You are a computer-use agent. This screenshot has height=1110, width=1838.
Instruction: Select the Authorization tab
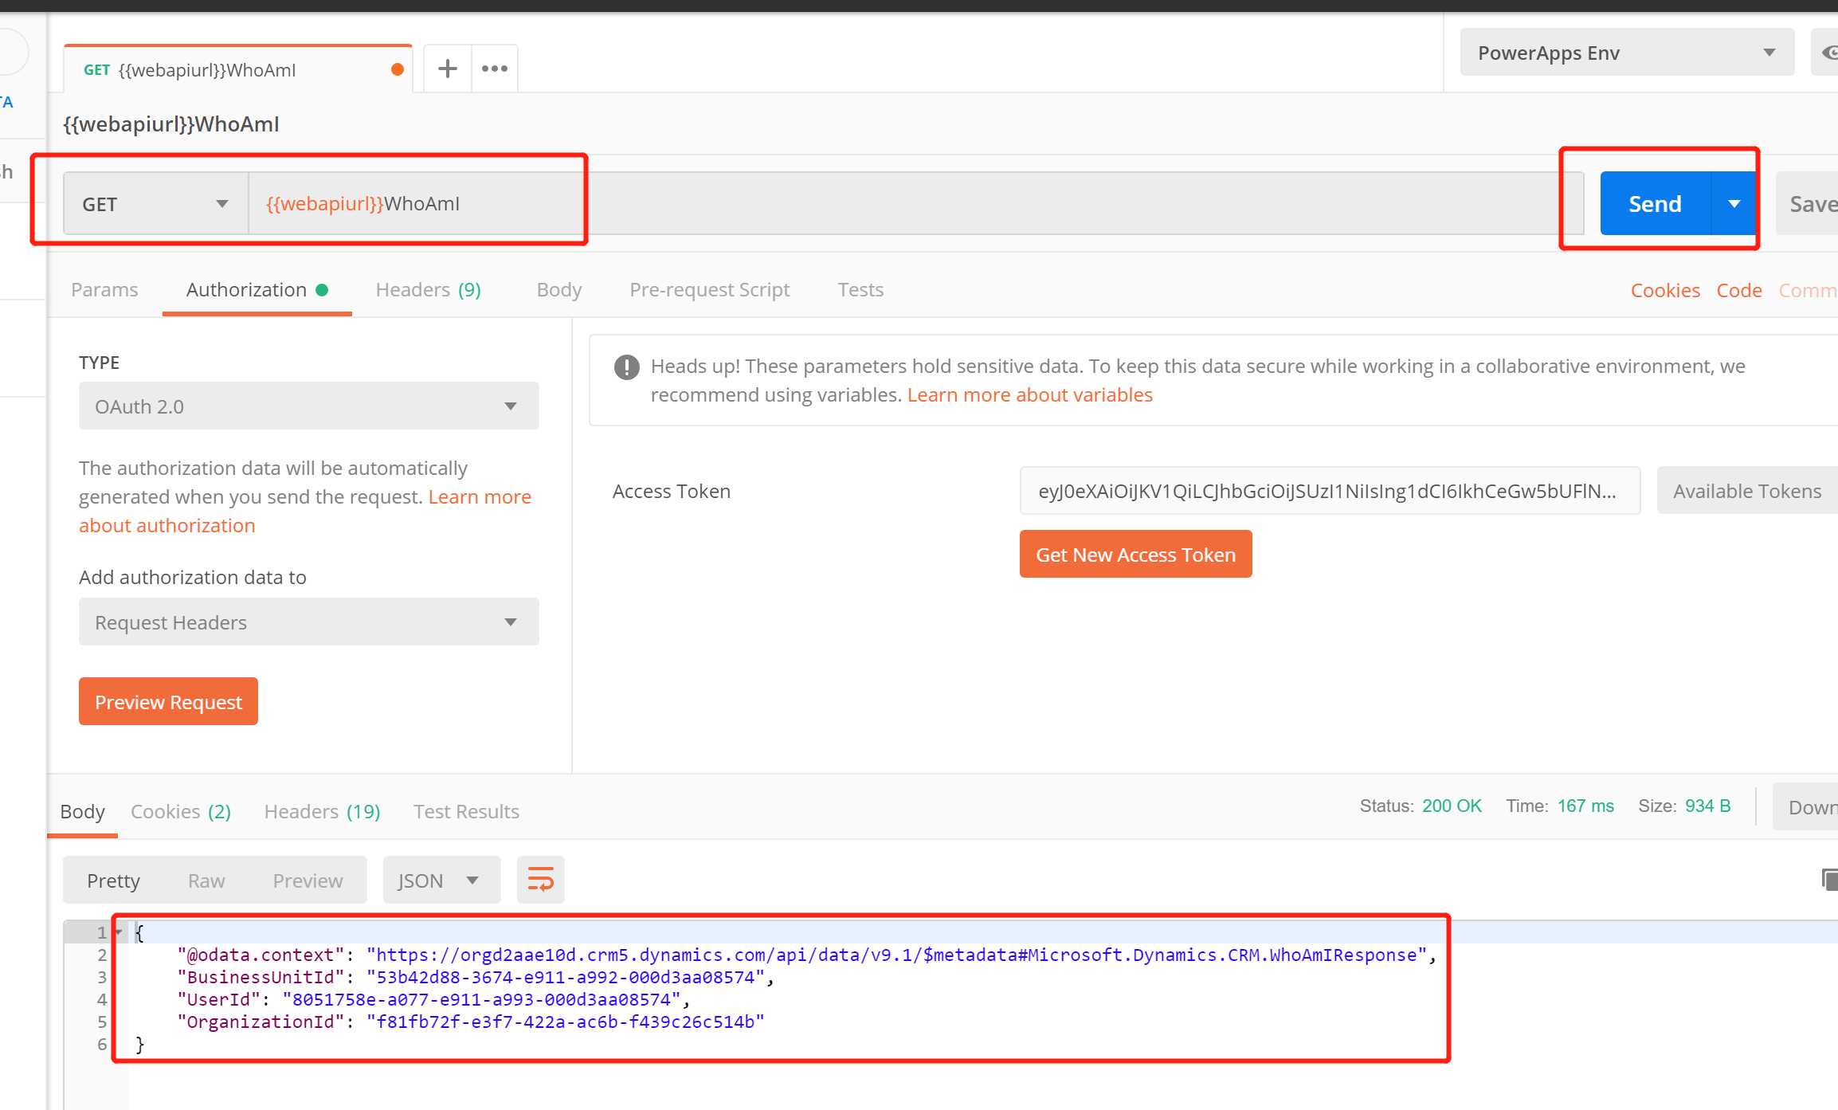(x=257, y=290)
